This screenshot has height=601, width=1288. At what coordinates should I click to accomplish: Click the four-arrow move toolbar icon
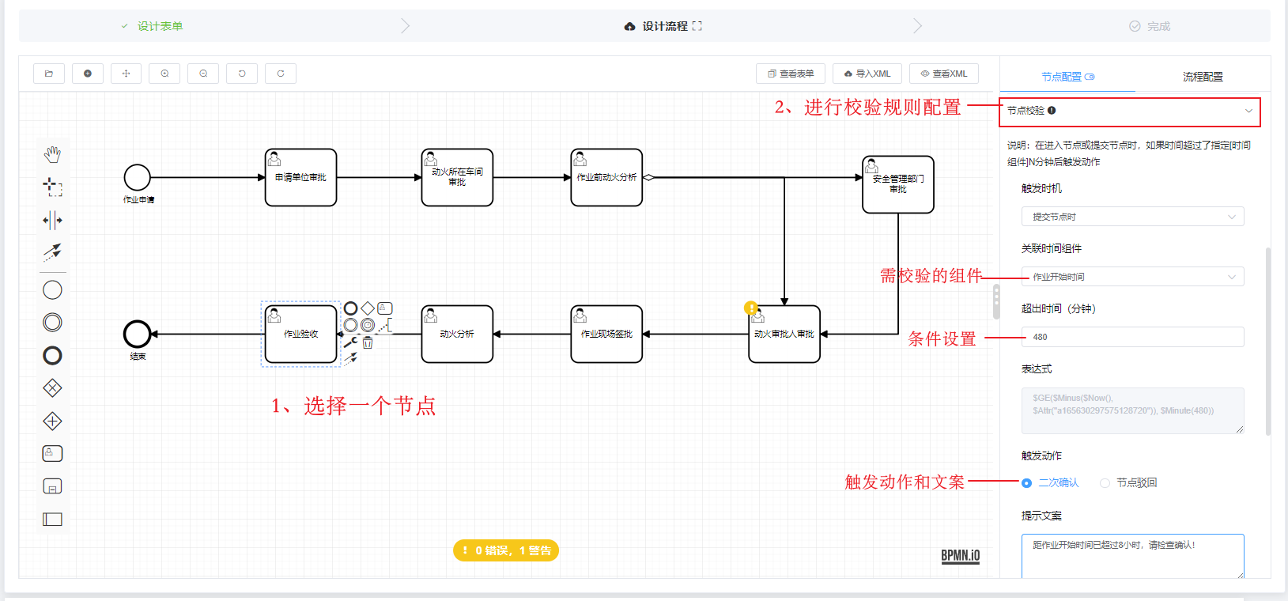126,74
